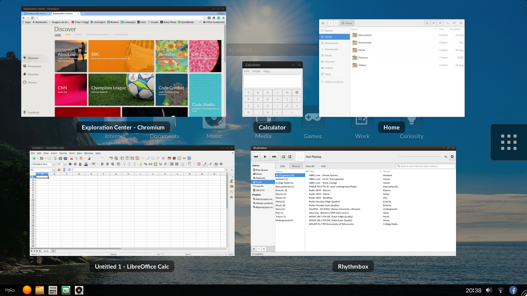The height and width of the screenshot is (296, 527).
Task: Click the Center Horizontally alignment icon in Calc
Action: (107, 164)
